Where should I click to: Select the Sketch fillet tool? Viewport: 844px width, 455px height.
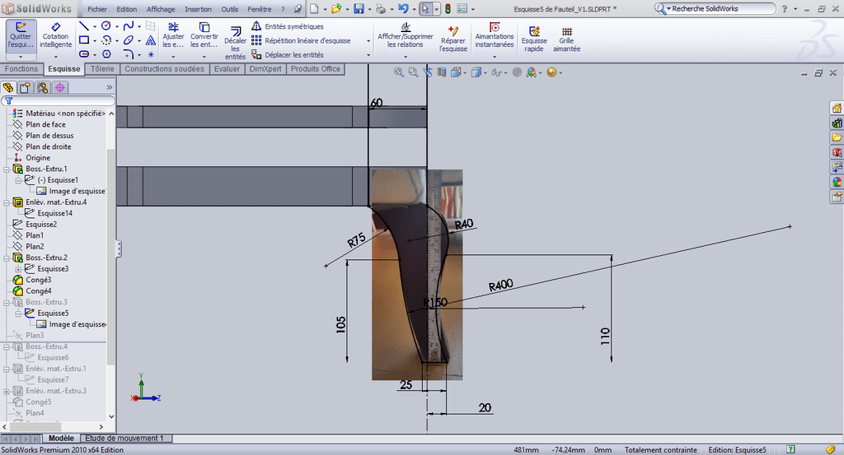[129, 54]
